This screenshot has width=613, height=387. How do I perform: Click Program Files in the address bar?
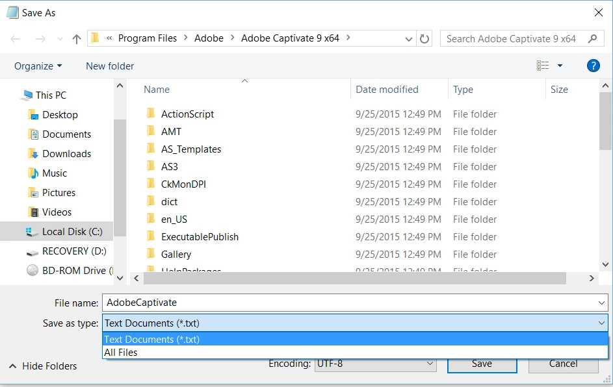pyautogui.click(x=148, y=38)
